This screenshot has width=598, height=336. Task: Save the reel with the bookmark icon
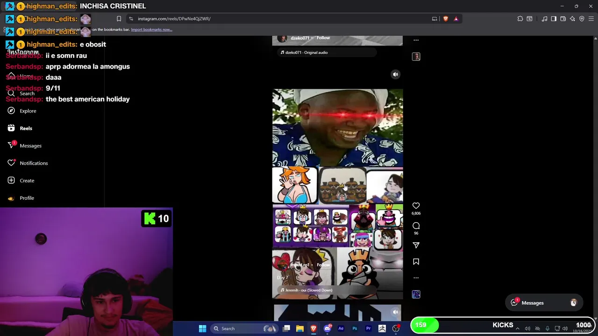pos(416,262)
